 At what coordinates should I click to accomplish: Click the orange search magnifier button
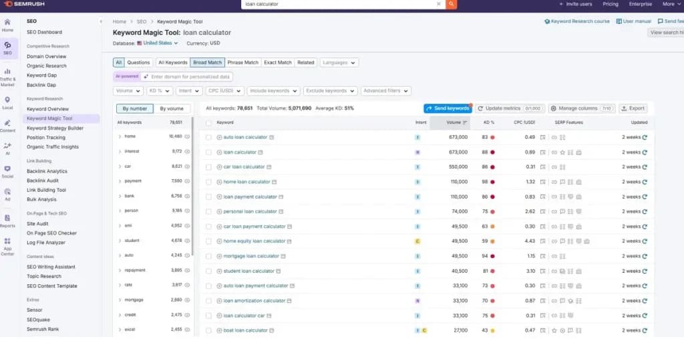click(x=452, y=4)
